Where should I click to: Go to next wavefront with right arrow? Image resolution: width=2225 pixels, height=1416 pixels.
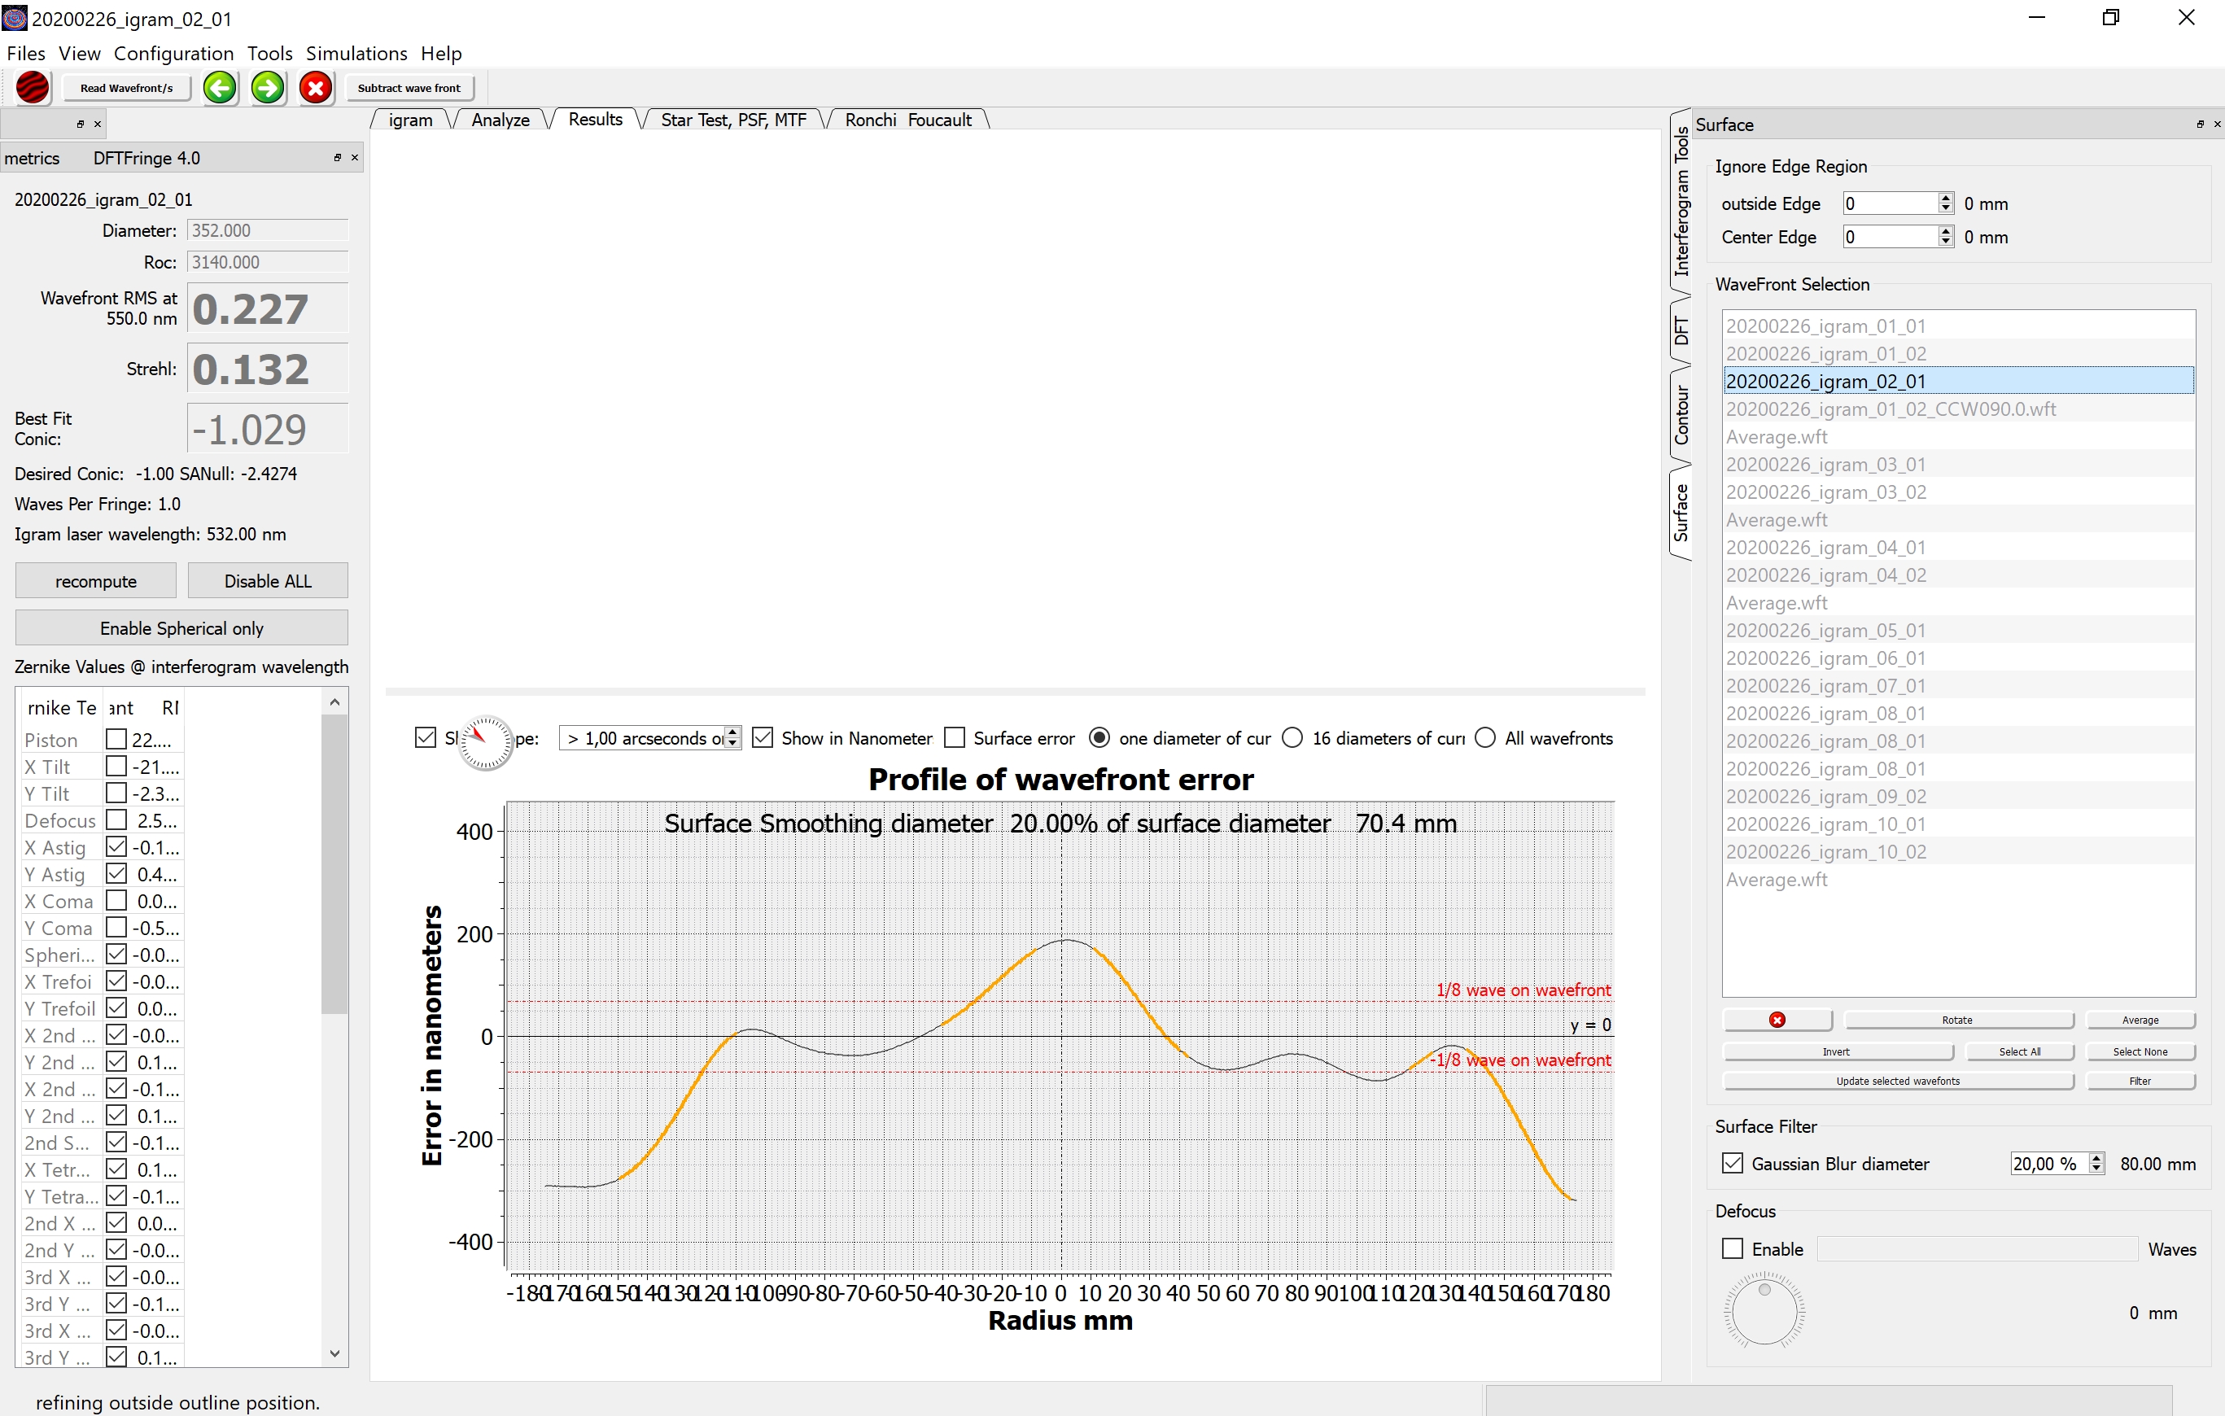[x=268, y=88]
